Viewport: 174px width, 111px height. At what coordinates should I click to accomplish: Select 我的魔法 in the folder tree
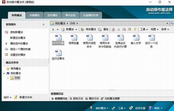[16, 73]
